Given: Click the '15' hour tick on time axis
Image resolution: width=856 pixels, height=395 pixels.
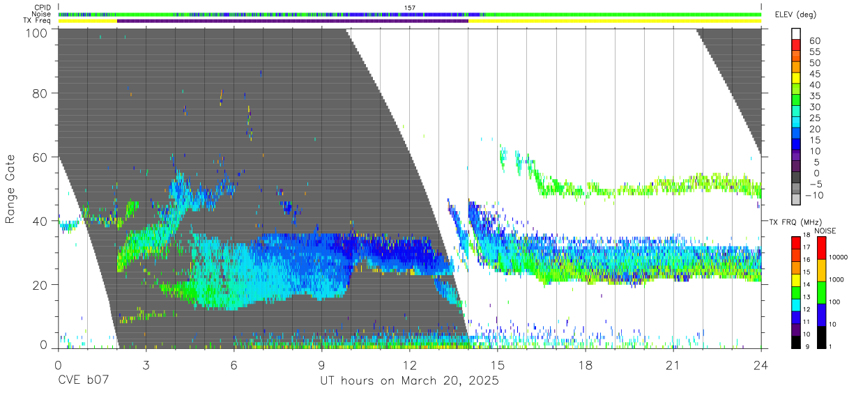Looking at the screenshot, I should point(498,365).
